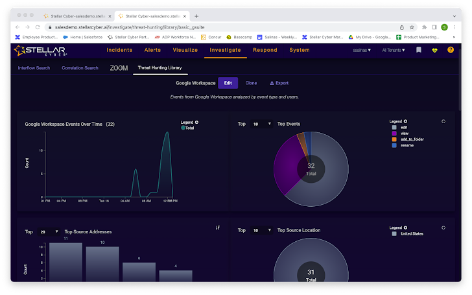Toggle the browser side panel icon

(x=434, y=27)
